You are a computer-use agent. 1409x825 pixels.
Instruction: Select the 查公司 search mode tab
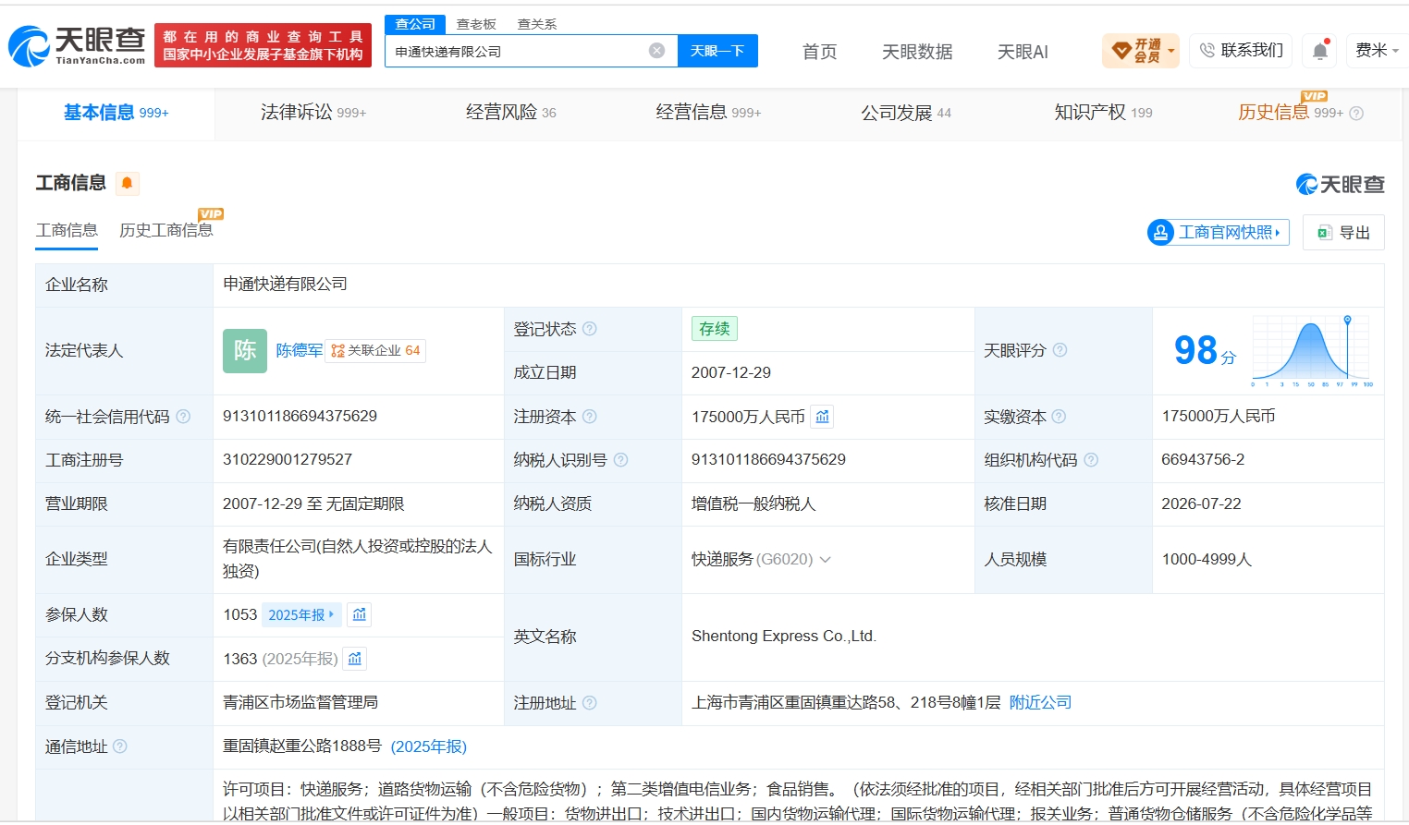pyautogui.click(x=415, y=24)
